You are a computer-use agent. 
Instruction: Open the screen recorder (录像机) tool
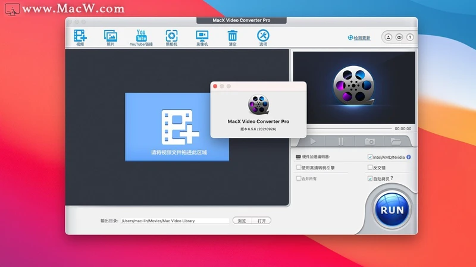[x=202, y=37]
